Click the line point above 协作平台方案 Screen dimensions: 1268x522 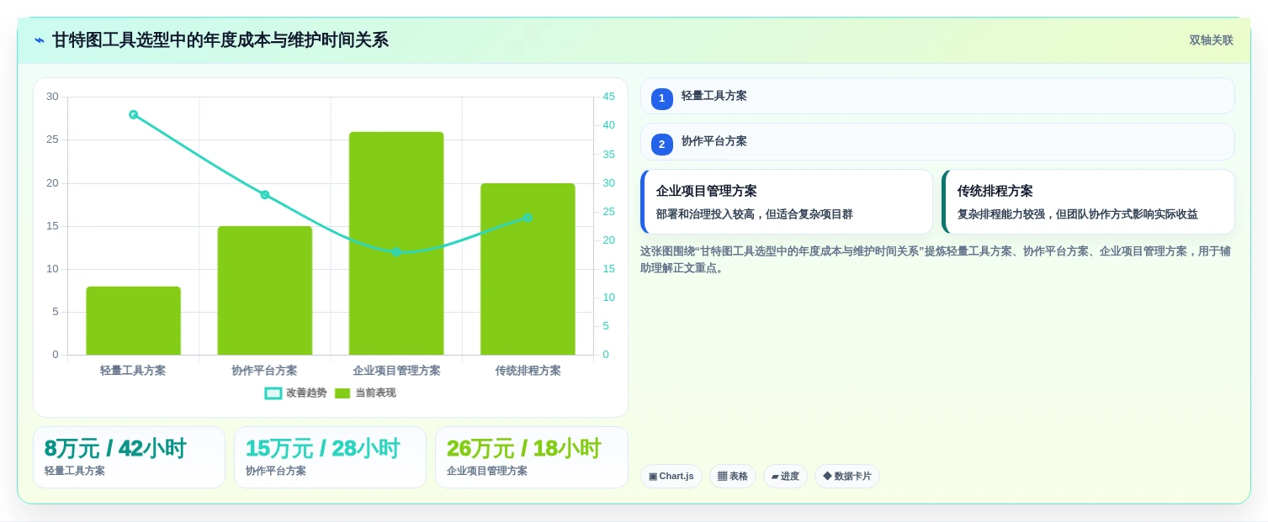click(265, 194)
